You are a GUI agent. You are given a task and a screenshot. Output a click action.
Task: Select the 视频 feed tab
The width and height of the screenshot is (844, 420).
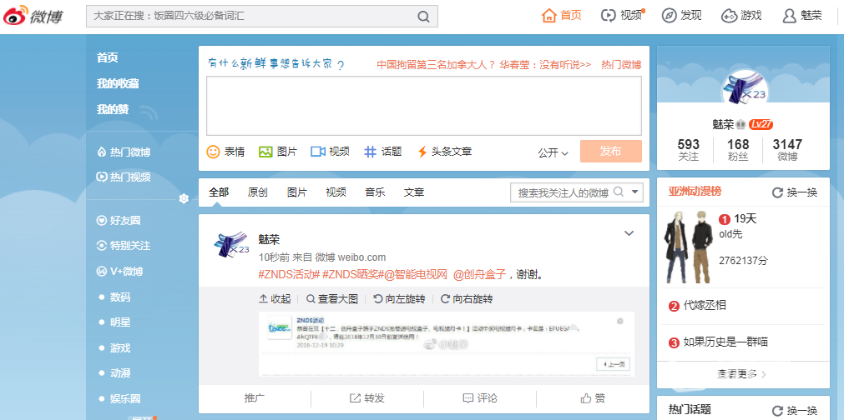336,192
